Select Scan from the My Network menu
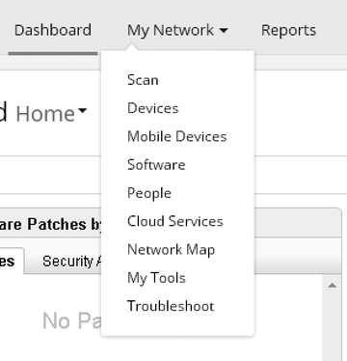 [x=143, y=80]
